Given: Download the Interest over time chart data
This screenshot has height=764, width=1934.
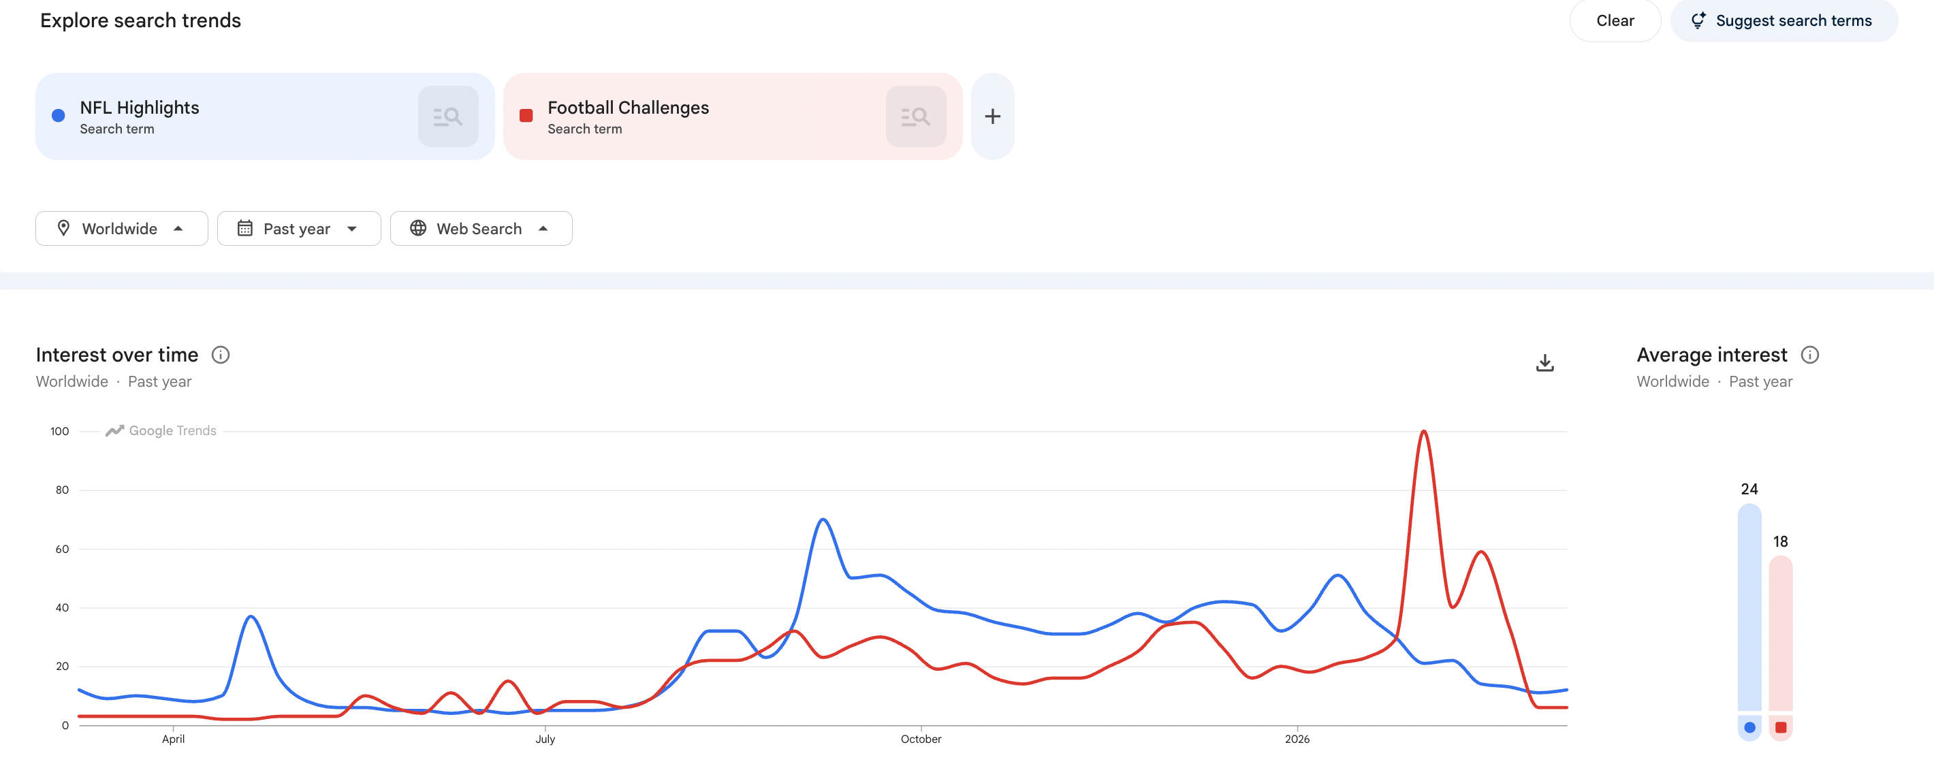Looking at the screenshot, I should [1544, 363].
